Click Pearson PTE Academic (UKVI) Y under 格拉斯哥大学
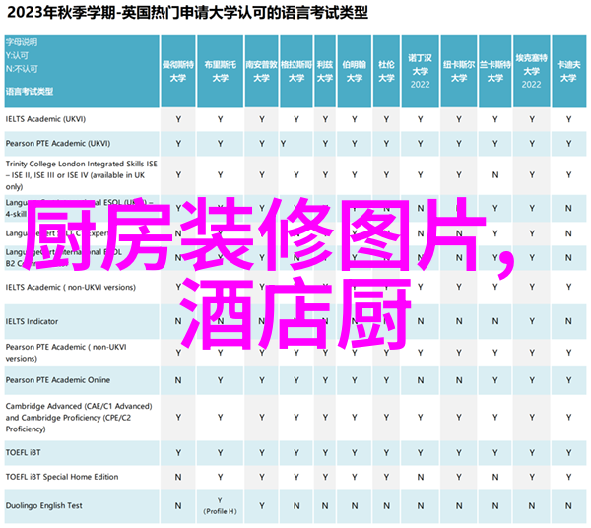591x528 pixels. (x=283, y=144)
